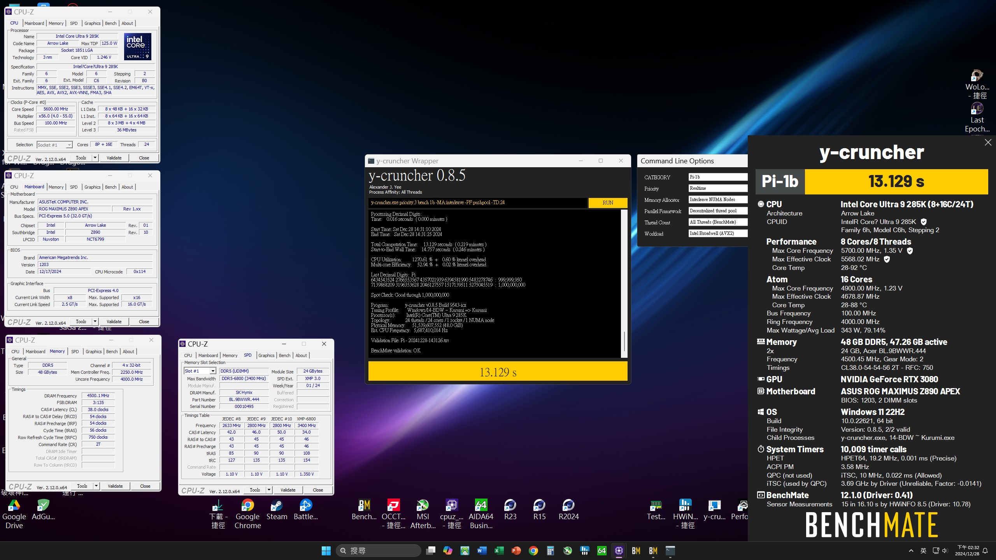Open Task View from the taskbar
996x560 pixels.
pyautogui.click(x=431, y=551)
